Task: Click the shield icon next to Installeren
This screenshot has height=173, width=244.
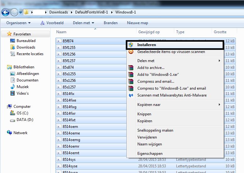Action: pos(131,45)
